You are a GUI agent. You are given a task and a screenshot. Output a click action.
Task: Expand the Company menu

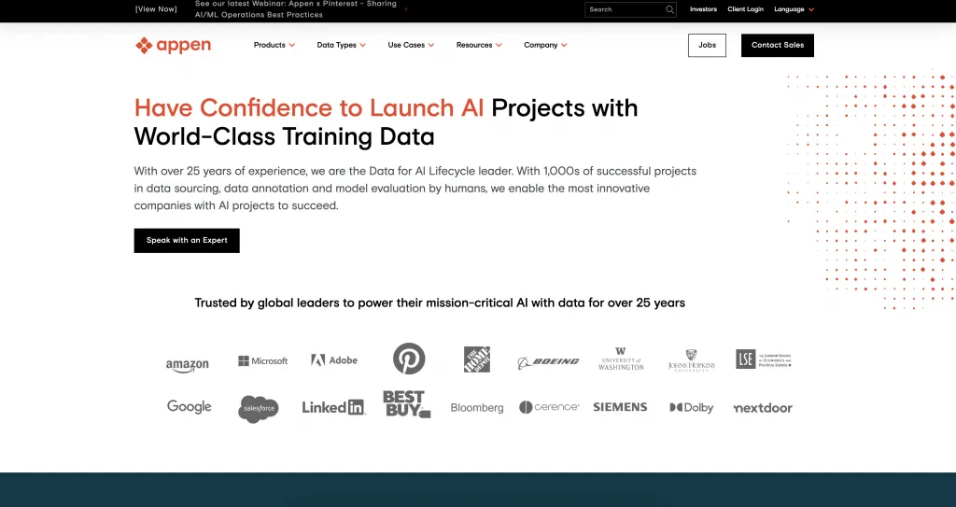(545, 45)
